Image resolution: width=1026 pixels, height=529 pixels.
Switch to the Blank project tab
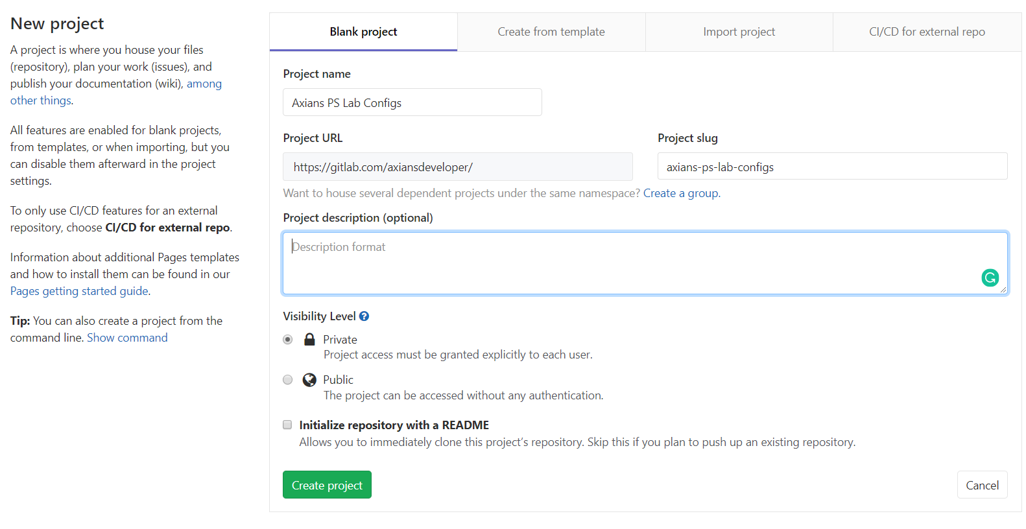pyautogui.click(x=363, y=32)
